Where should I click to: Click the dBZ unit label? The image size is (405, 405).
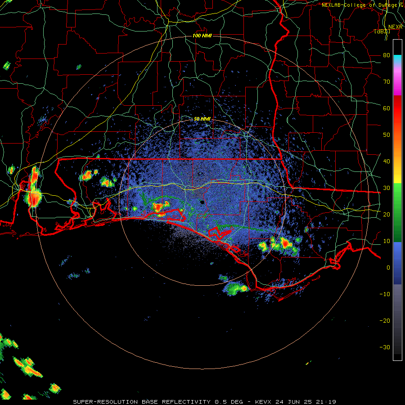(x=382, y=31)
